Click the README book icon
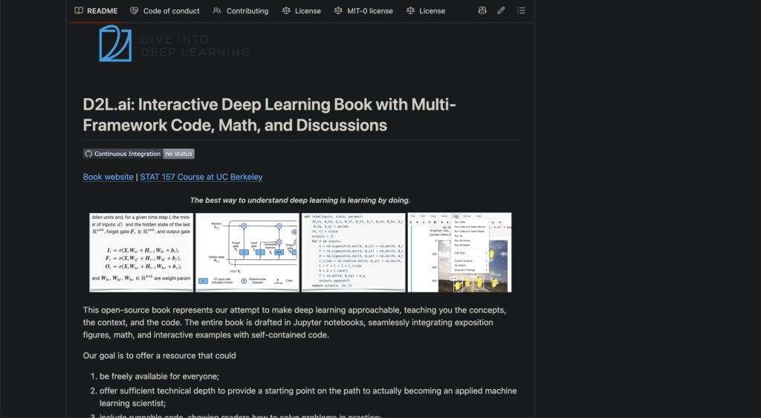The width and height of the screenshot is (761, 418). tap(79, 10)
